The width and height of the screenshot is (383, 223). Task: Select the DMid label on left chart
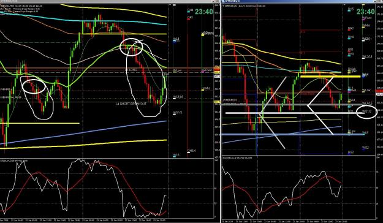(x=206, y=89)
